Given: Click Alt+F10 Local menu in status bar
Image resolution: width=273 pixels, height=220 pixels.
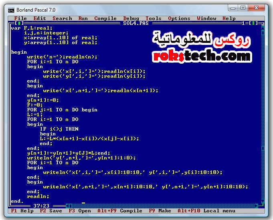Looking at the screenshot, I should click(x=206, y=211).
